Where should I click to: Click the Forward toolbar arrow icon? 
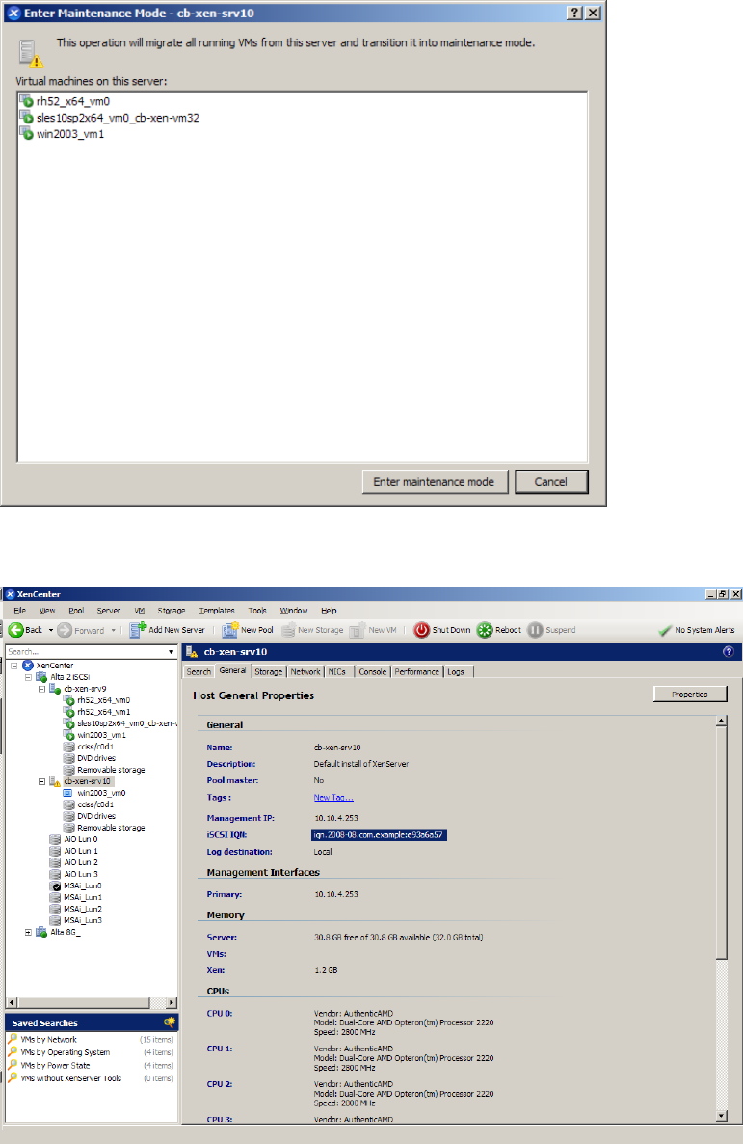65,630
